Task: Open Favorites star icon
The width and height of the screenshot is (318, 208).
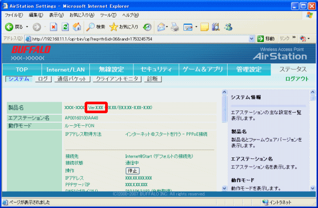Action: pos(114,27)
